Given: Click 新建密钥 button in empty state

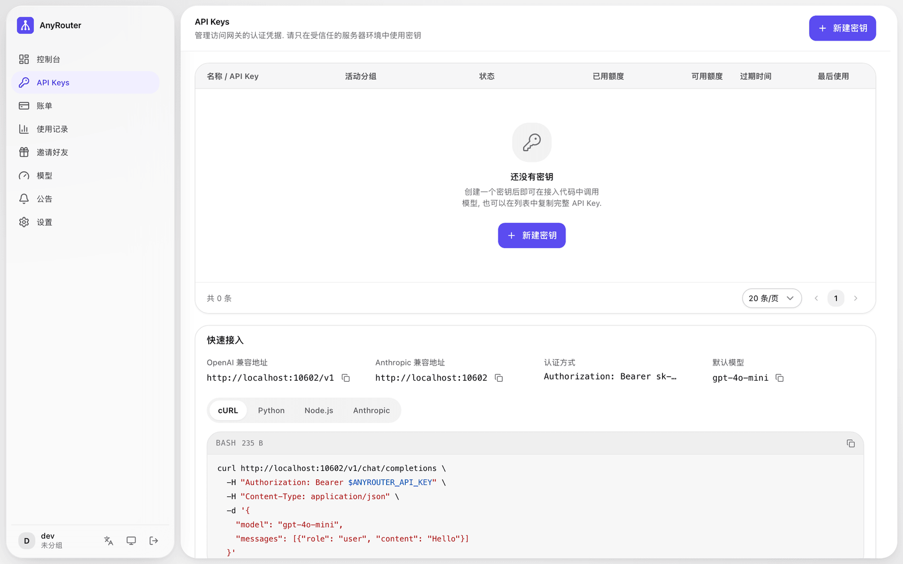Looking at the screenshot, I should click(532, 235).
